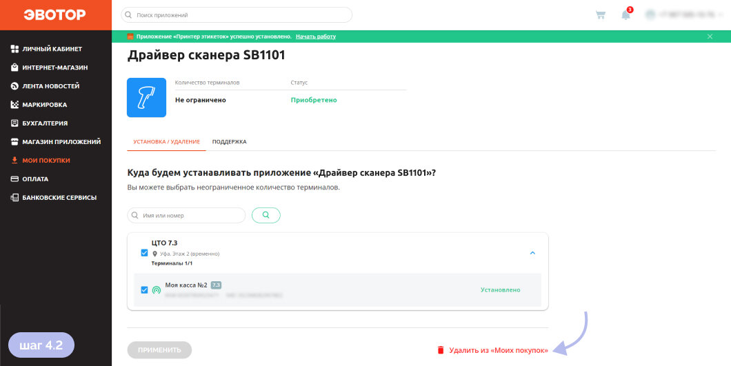Click the Маркировка code icon
Screen dimensions: 731x366
[14, 105]
